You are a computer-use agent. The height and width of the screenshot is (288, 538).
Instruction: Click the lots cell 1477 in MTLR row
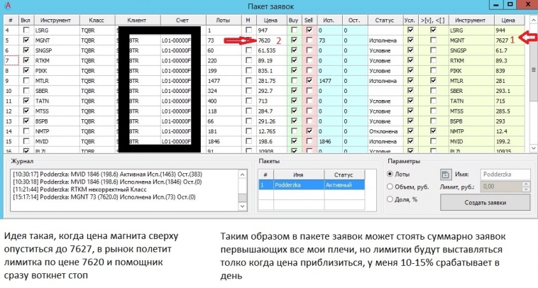224,81
